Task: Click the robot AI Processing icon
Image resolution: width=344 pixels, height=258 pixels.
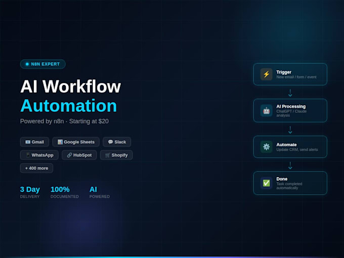Action: click(x=266, y=111)
